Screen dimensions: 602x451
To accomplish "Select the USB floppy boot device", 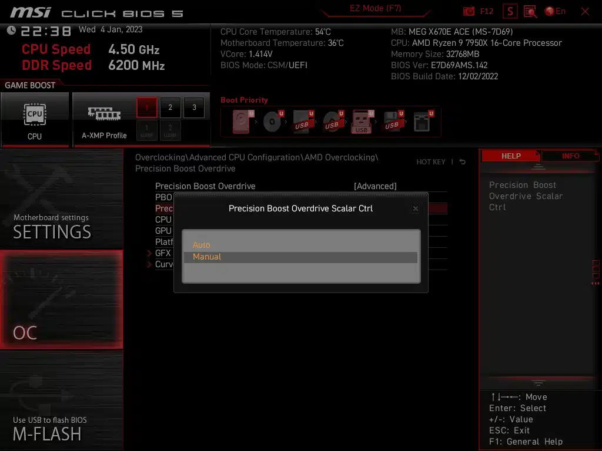I will [x=393, y=122].
